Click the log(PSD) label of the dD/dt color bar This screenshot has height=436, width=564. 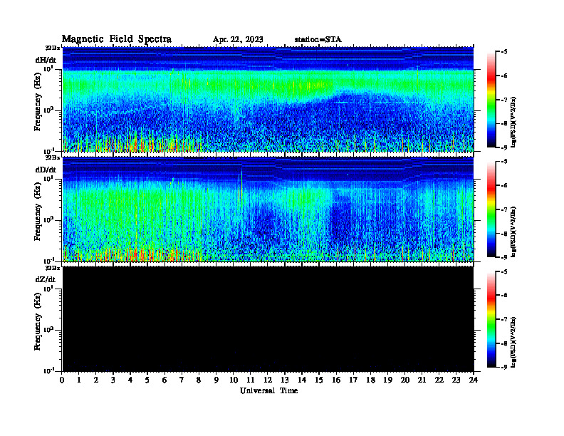513,232
